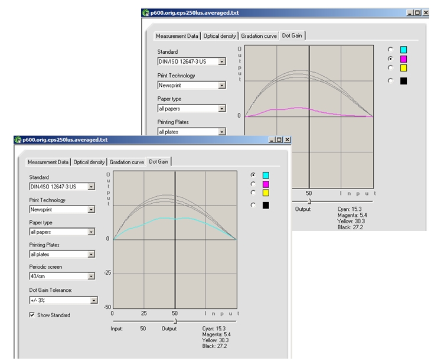Click the black color swatch in front window

coord(266,205)
